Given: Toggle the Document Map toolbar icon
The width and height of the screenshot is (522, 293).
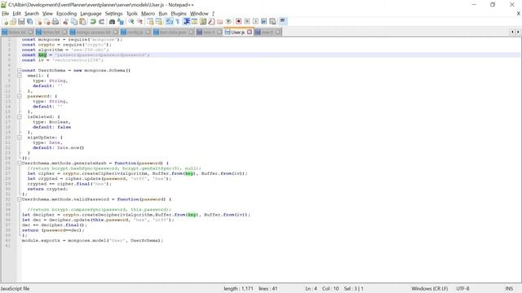Looking at the screenshot, I should [203, 22].
